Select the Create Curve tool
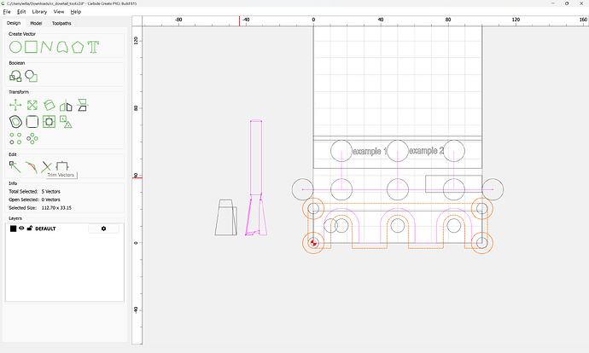The height and width of the screenshot is (353, 589). [x=62, y=47]
